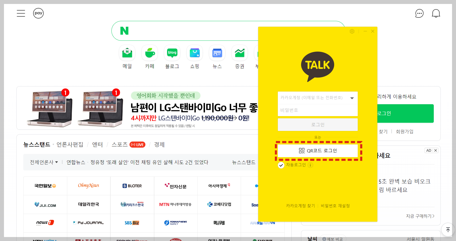Open the notifications bell icon

pos(436,13)
